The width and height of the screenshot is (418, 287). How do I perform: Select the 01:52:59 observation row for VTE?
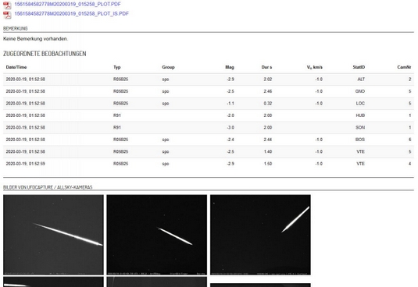click(209, 164)
